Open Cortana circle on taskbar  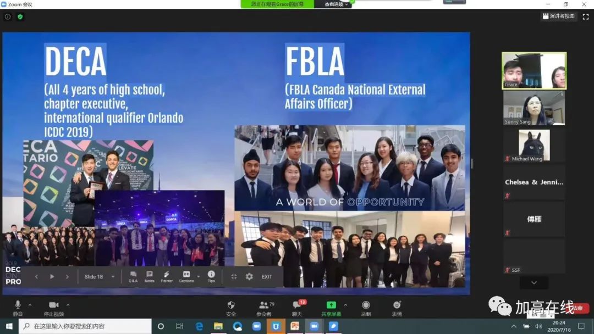pyautogui.click(x=161, y=326)
